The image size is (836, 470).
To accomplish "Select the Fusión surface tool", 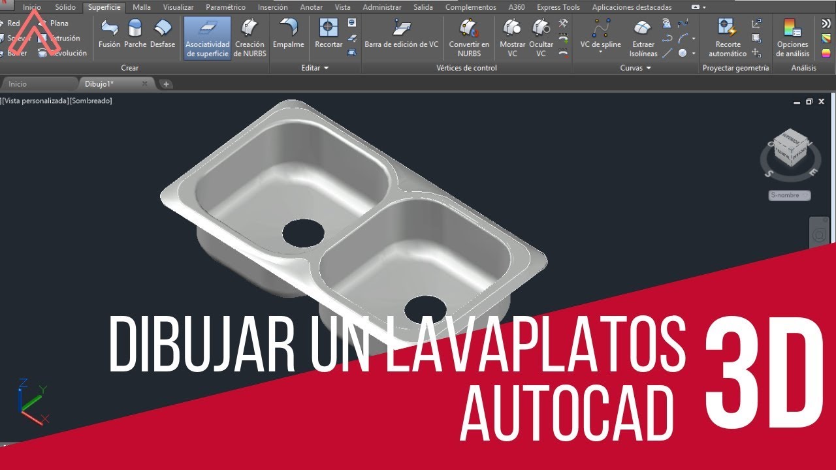I will (109, 34).
